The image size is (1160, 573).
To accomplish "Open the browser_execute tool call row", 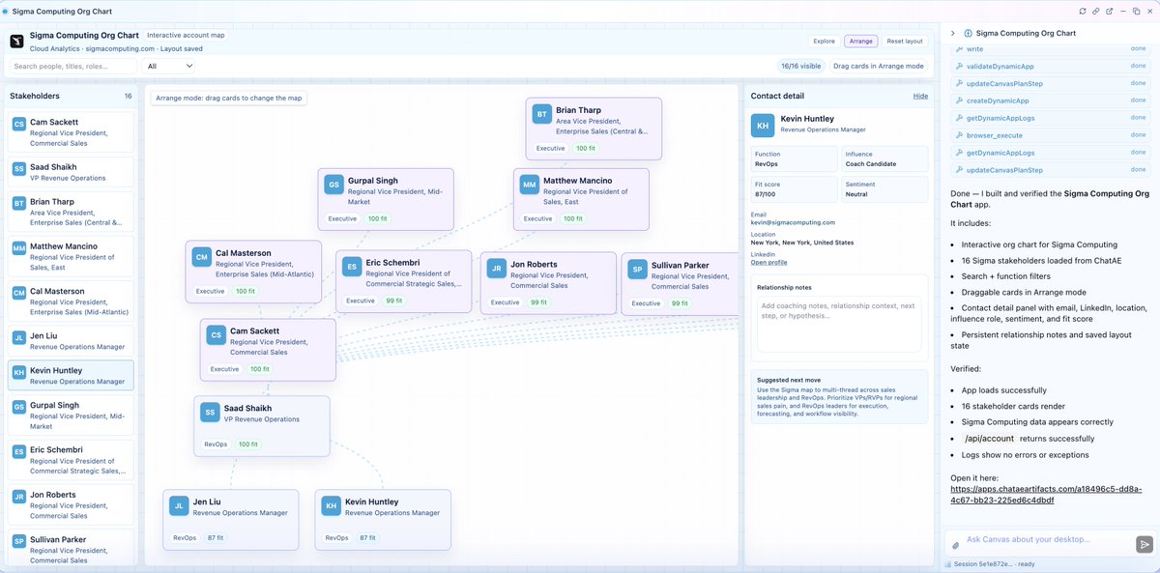I will [1051, 135].
